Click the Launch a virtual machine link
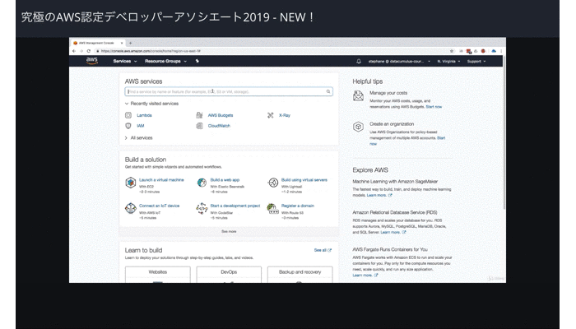The width and height of the screenshot is (576, 329). point(161,180)
